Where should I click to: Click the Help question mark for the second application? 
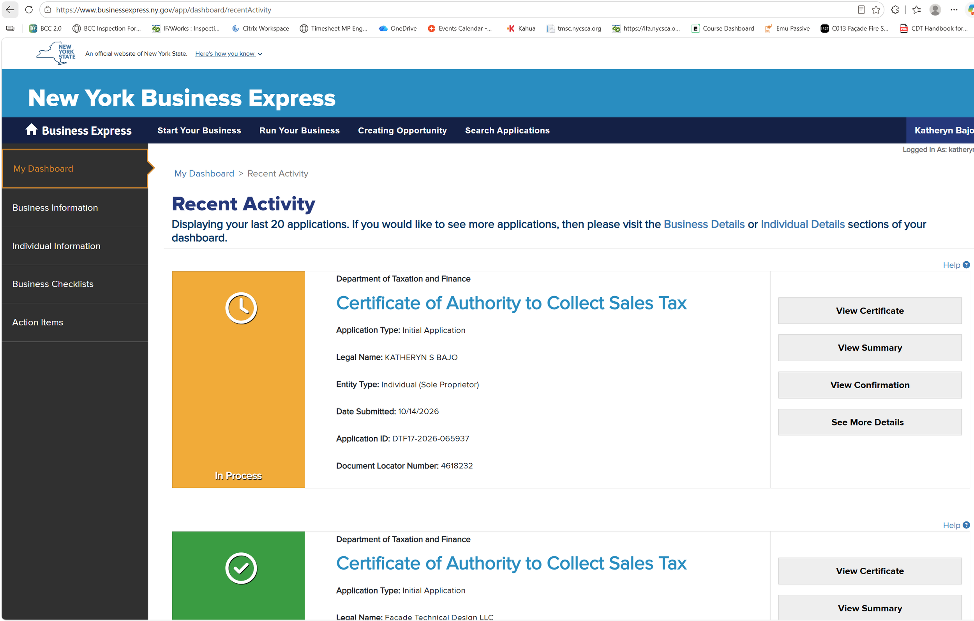tap(966, 525)
